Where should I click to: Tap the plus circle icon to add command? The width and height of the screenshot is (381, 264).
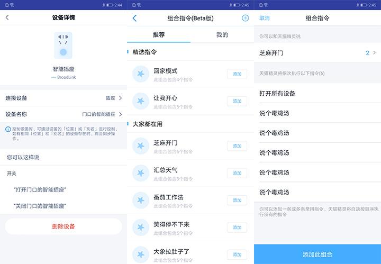coord(245,18)
